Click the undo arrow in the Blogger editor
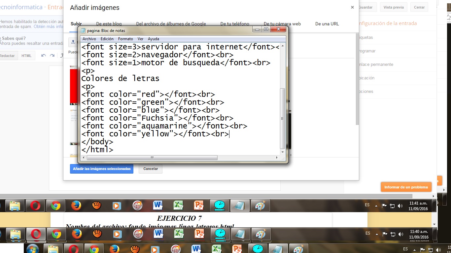The height and width of the screenshot is (253, 451). [x=43, y=56]
